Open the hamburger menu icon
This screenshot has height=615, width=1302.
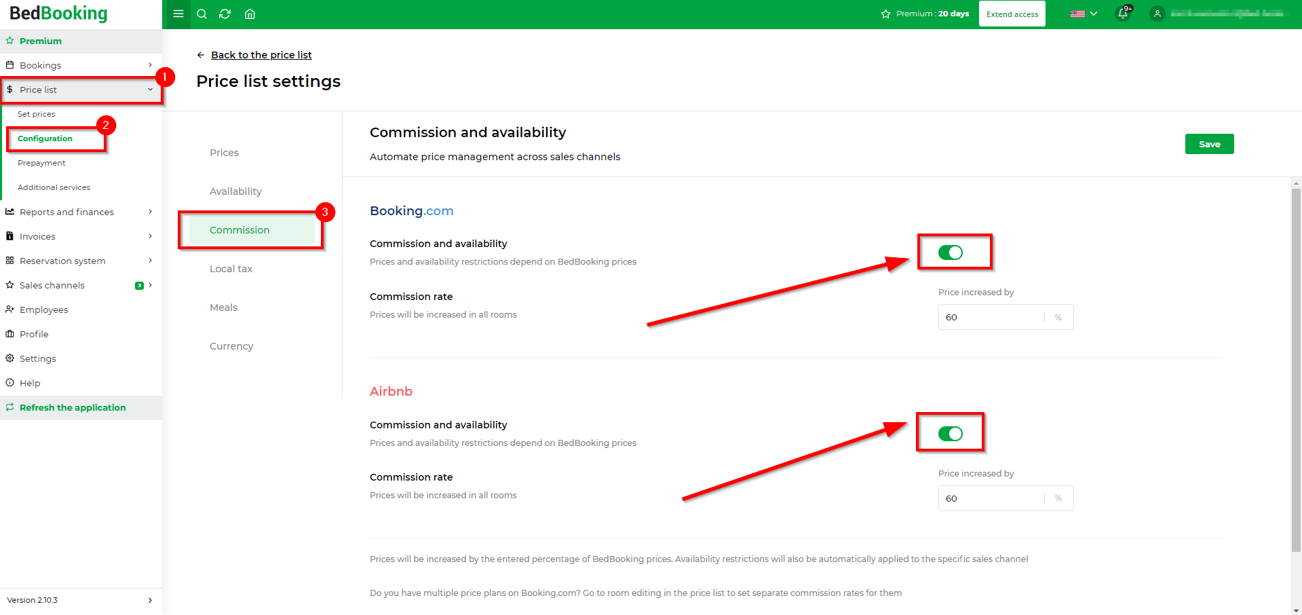(178, 14)
